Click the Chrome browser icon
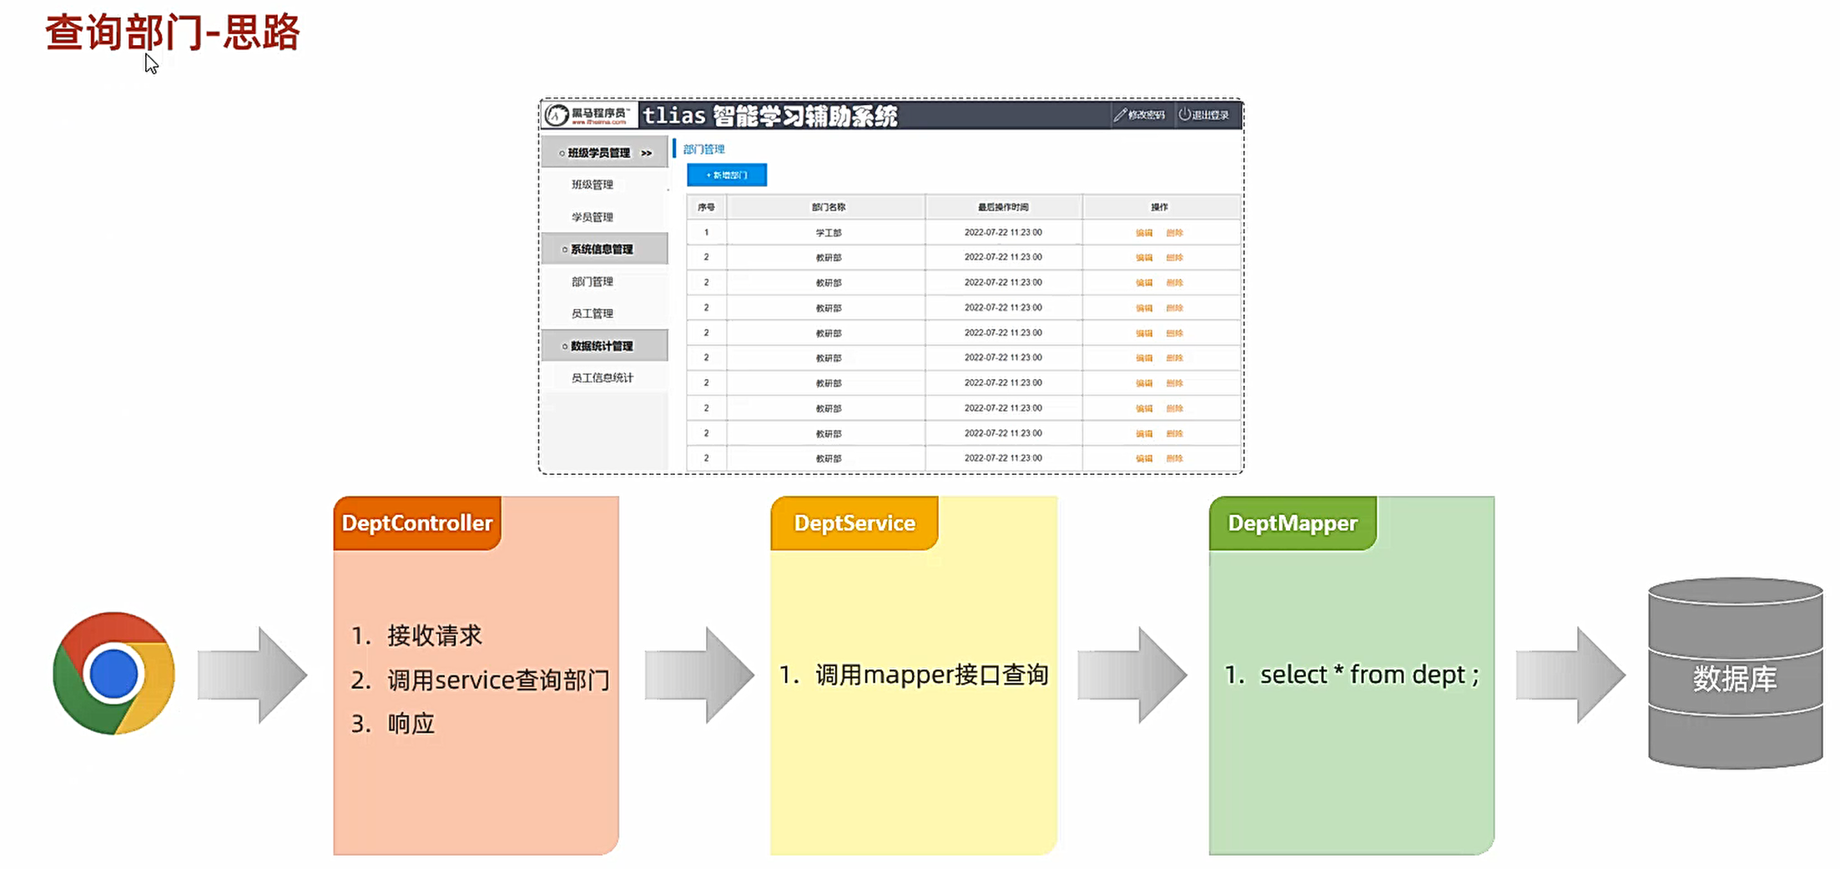Screen dimensions: 1840x869 point(113,673)
